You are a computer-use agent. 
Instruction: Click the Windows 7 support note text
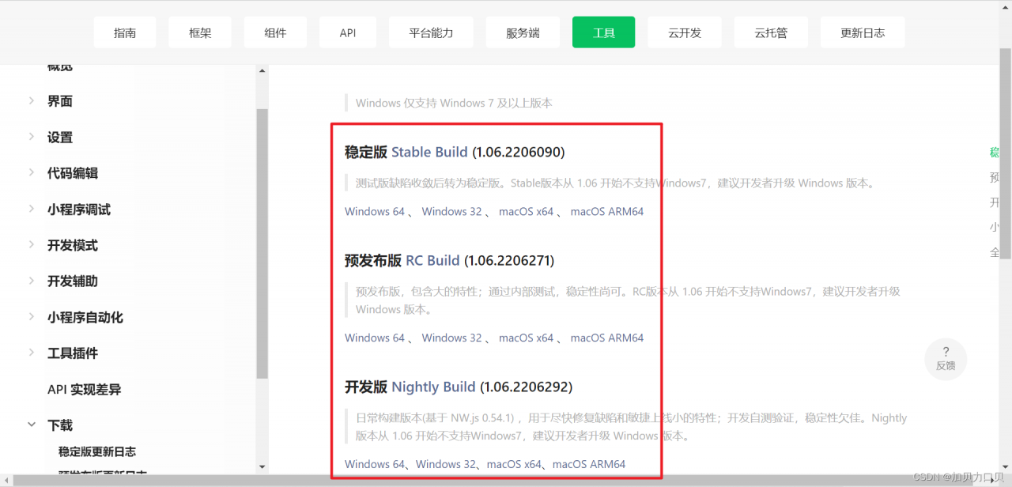coord(454,103)
